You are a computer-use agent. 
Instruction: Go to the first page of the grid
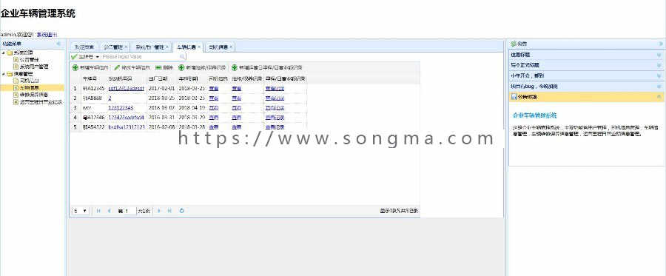click(98, 211)
